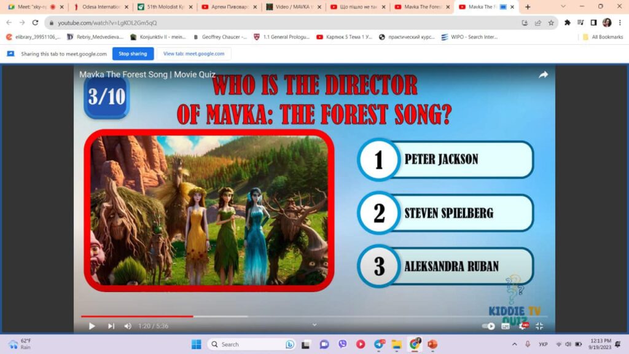Open the Windows Start menu
Image resolution: width=629 pixels, height=354 pixels.
tap(196, 344)
